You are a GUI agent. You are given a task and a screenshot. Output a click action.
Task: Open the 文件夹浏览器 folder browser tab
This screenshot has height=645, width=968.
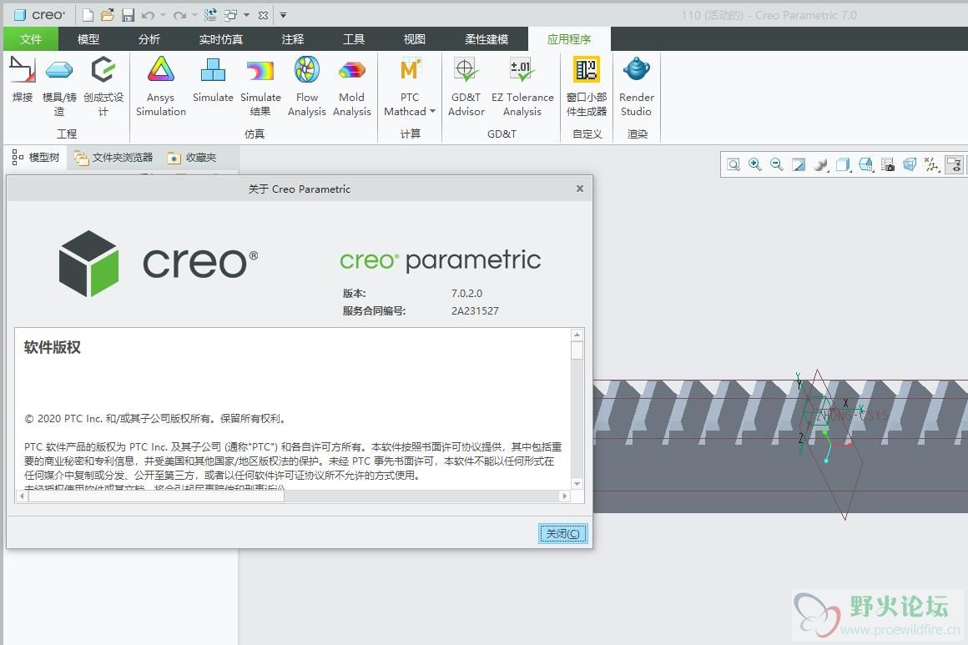113,158
